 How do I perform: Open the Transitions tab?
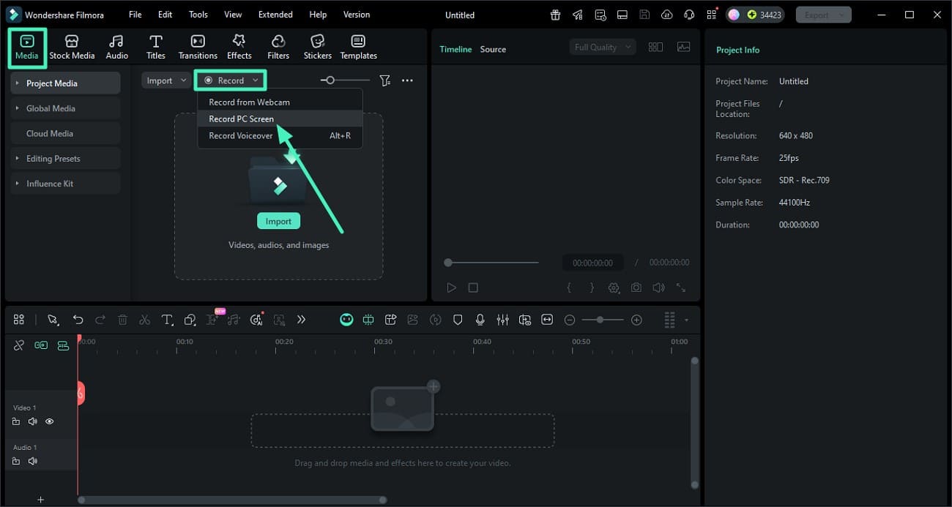click(x=198, y=47)
